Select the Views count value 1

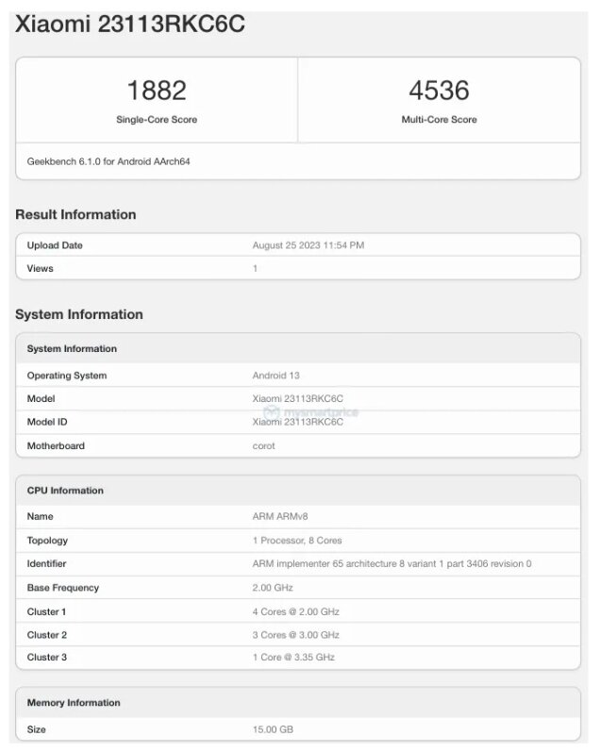255,269
